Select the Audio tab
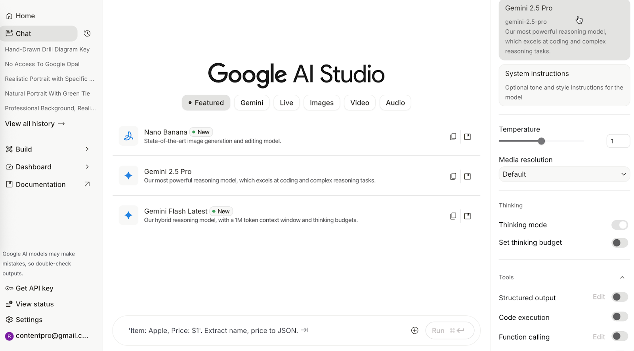The image size is (634, 351). tap(395, 103)
